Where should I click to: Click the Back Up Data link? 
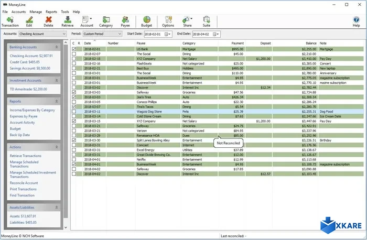pyautogui.click(x=20, y=135)
